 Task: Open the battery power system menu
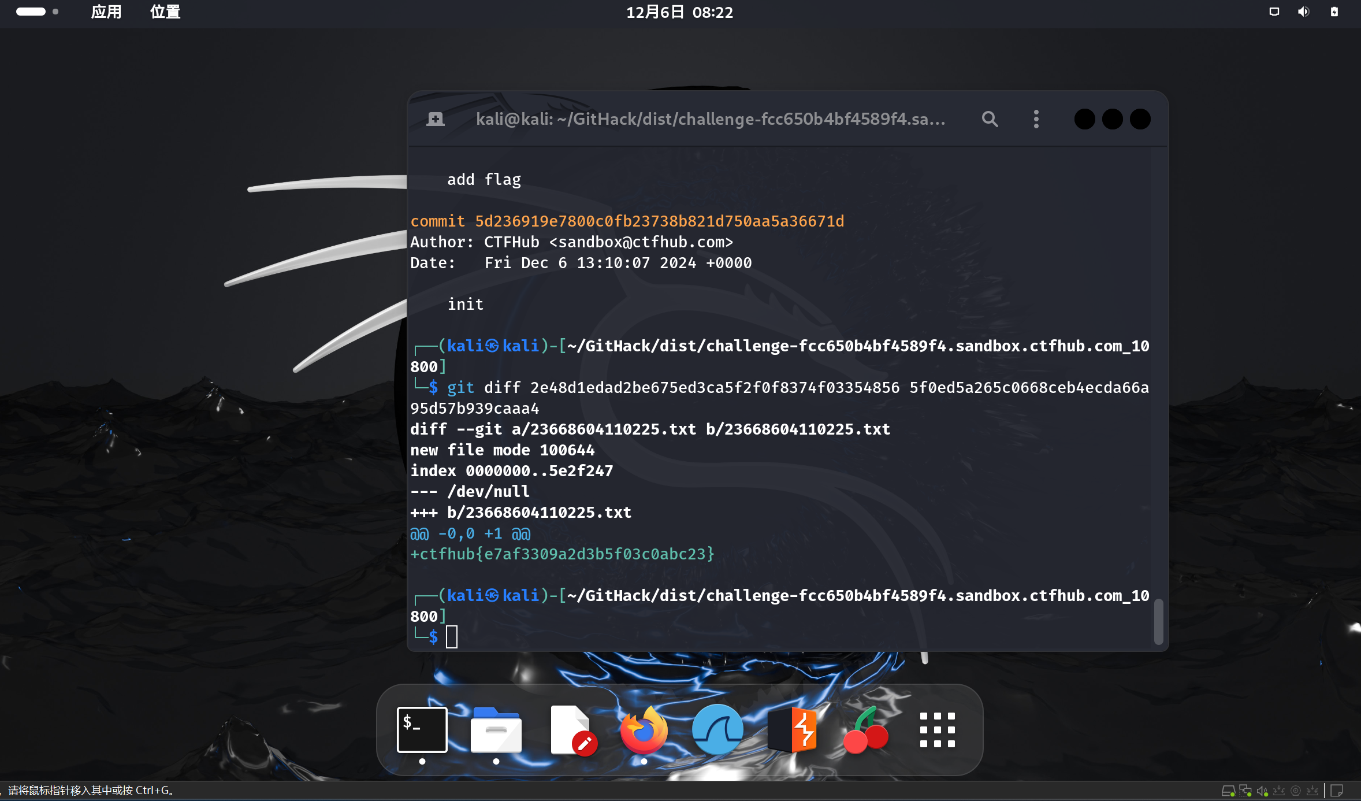point(1334,12)
